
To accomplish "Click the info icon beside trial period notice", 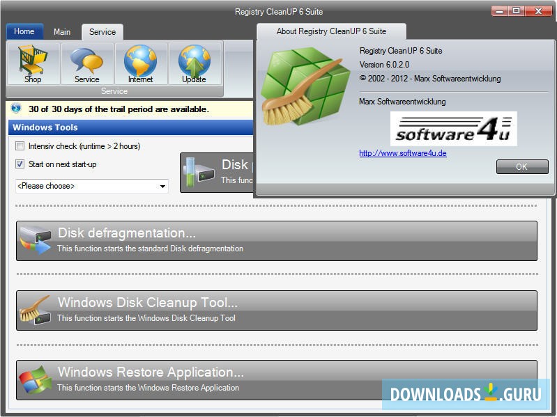I will (16, 108).
